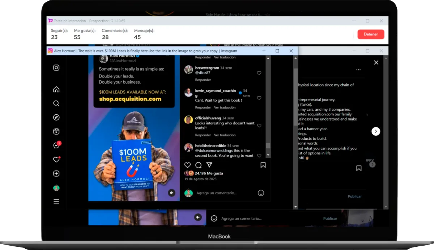Click the Instagram icon in window title bar
The image size is (434, 250).
point(50,51)
